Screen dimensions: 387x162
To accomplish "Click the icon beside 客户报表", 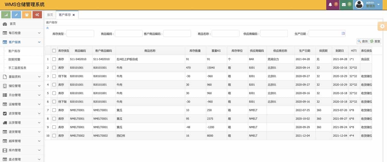I will point(5,42).
